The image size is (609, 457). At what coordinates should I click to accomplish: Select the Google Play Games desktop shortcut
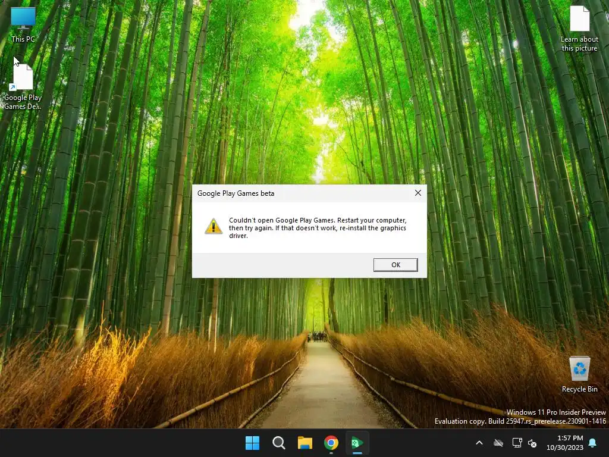(23, 86)
